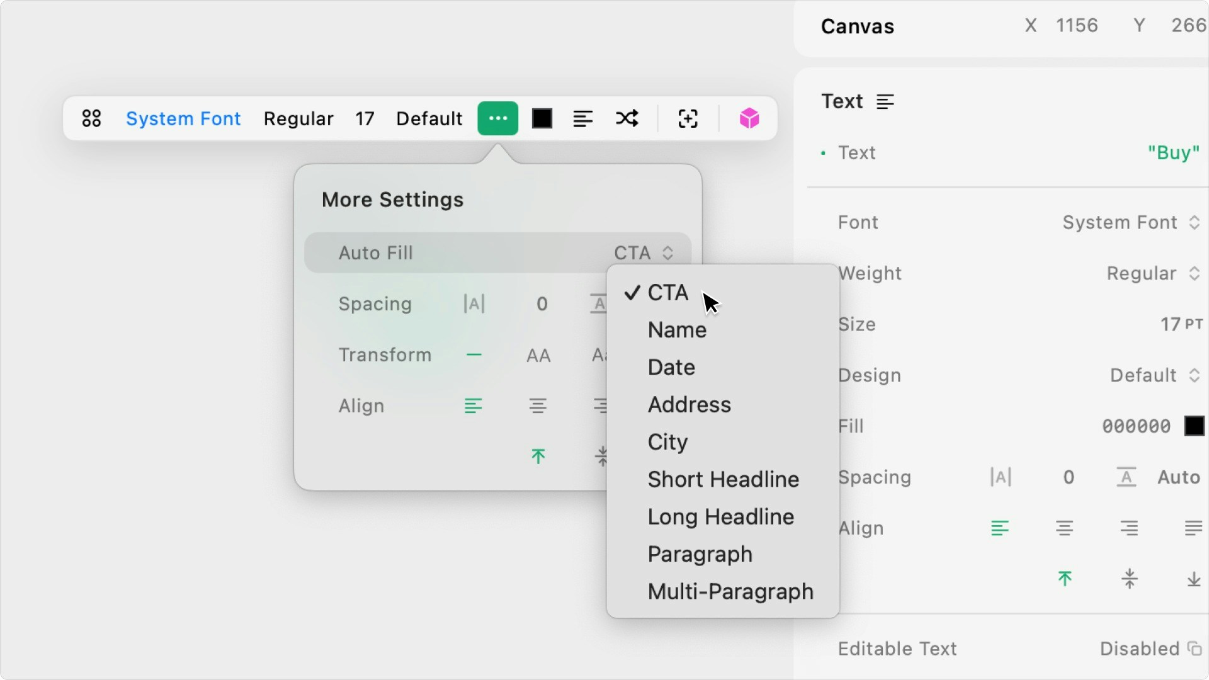
Task: Enable right text alignment in right panel
Action: [1129, 528]
